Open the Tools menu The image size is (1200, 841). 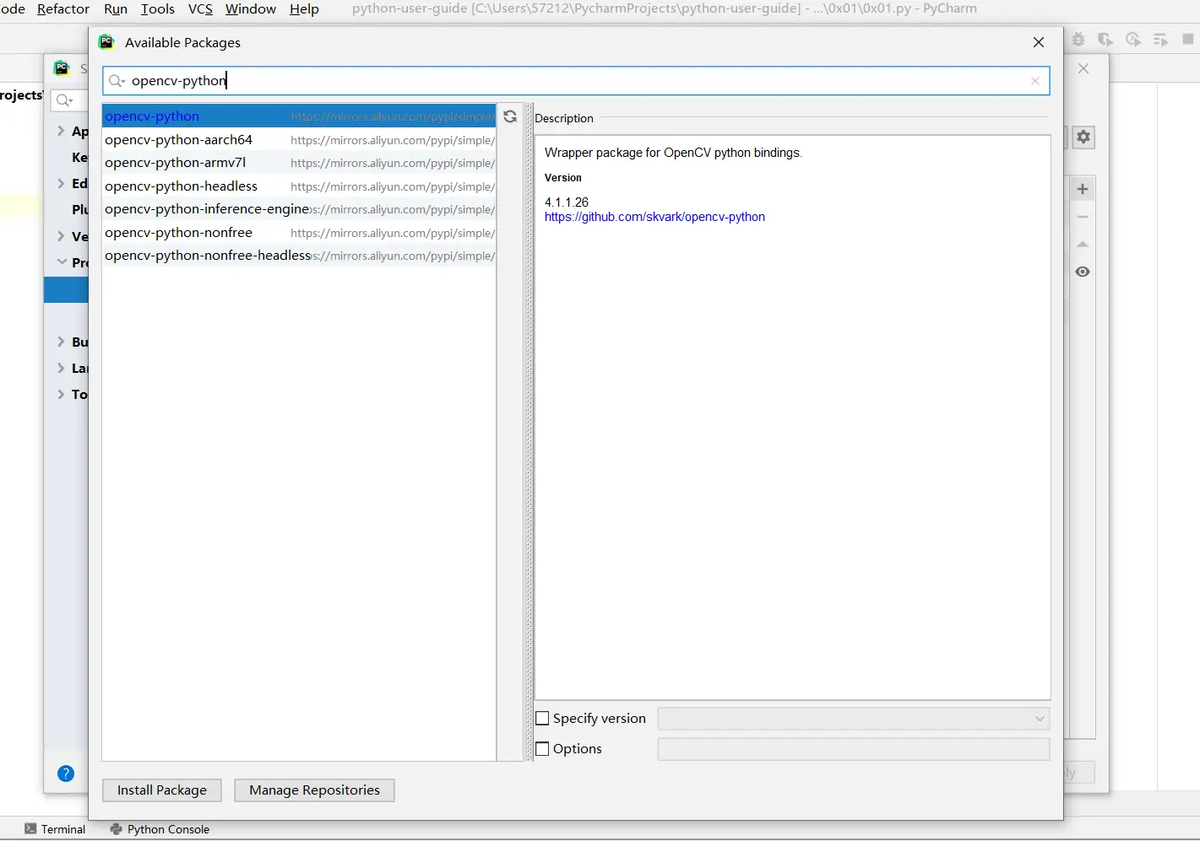(158, 9)
